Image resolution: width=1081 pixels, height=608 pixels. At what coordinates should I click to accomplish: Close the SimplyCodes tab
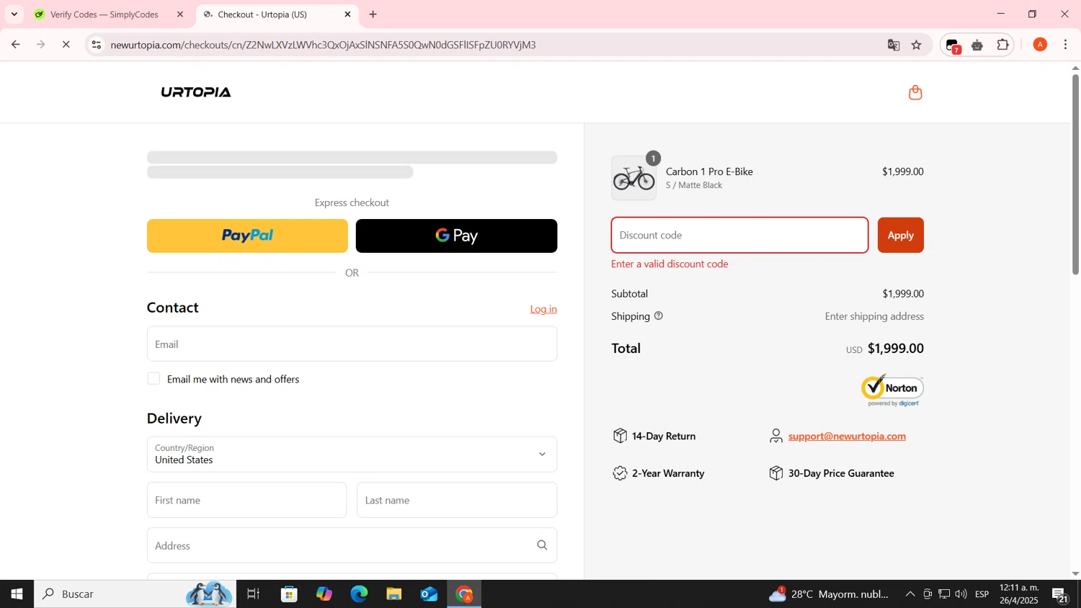click(180, 14)
